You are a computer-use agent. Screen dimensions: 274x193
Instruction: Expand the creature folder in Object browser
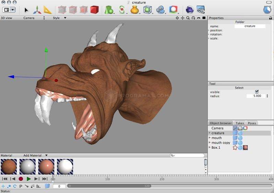[210, 133]
